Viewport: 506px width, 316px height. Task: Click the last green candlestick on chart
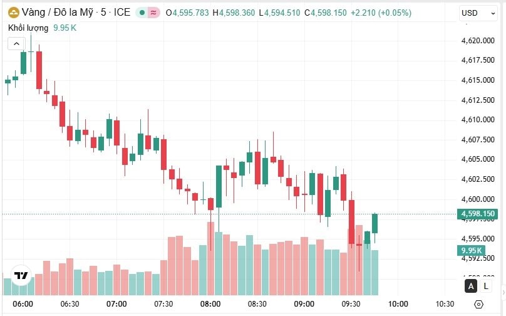tap(374, 223)
